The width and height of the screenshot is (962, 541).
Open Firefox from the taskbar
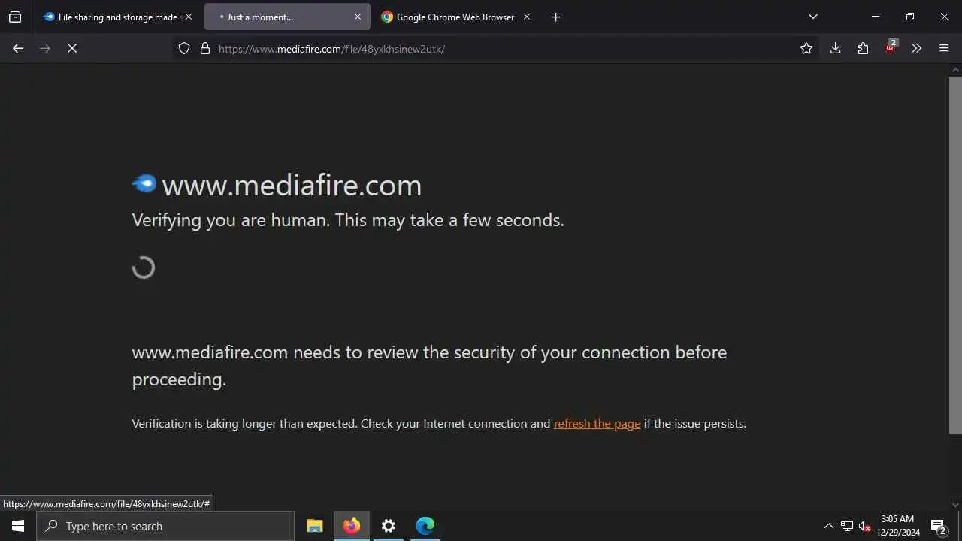tap(352, 526)
